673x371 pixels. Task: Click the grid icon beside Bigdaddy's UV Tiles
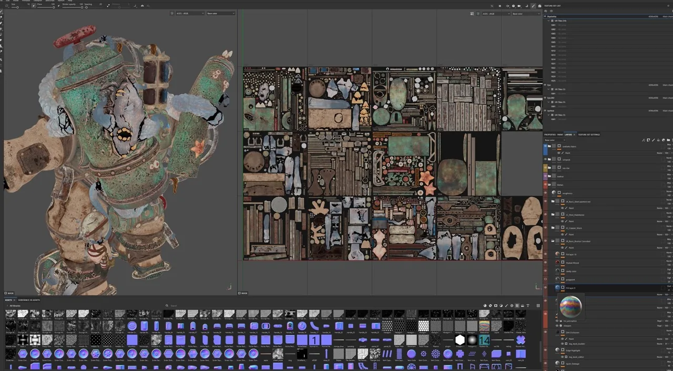pos(553,21)
